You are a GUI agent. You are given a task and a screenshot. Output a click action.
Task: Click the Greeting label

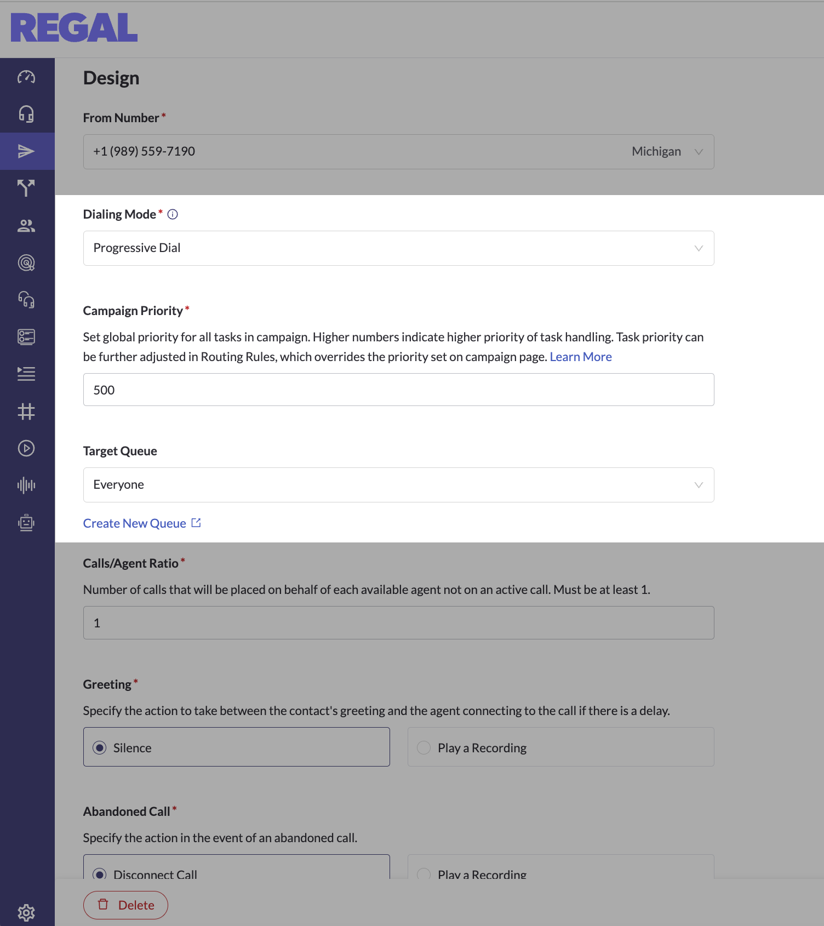point(107,684)
